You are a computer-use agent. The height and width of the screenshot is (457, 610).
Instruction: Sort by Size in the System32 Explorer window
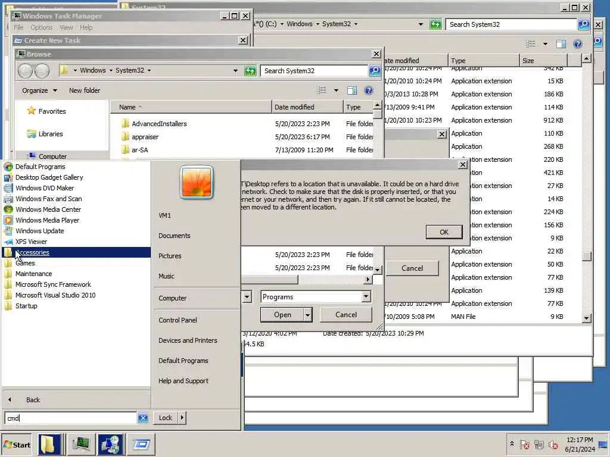543,61
